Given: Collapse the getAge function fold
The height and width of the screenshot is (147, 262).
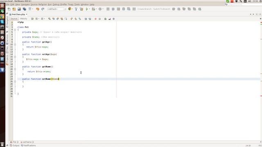Looking at the screenshot, I should (15, 45).
